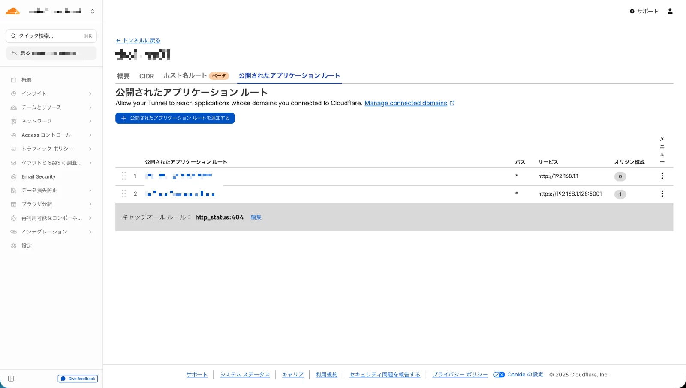Click the Cookie settings icon in footer
This screenshot has height=388, width=686.
pyautogui.click(x=499, y=374)
